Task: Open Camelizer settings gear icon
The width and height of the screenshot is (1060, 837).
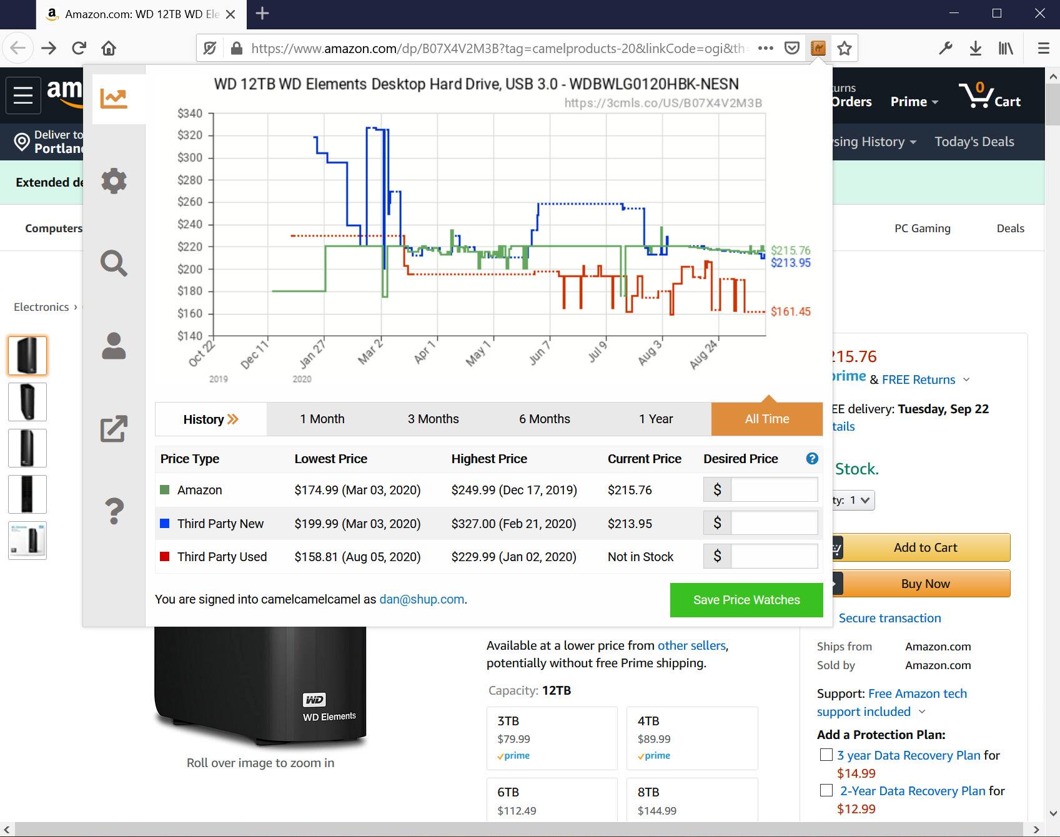Action: (x=114, y=181)
